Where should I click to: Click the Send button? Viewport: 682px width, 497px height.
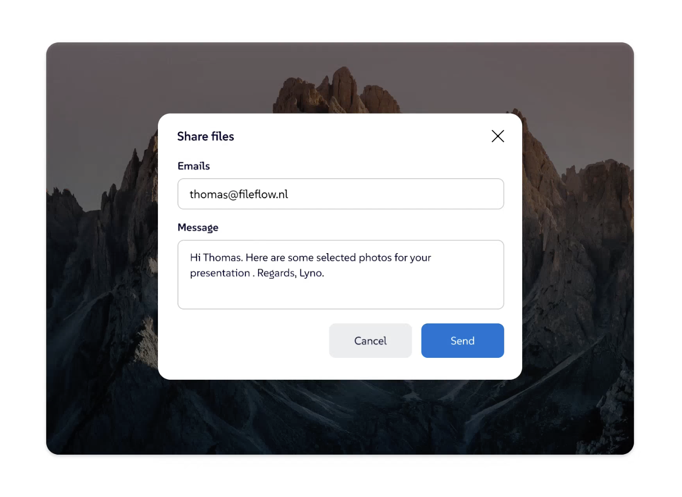click(x=462, y=341)
